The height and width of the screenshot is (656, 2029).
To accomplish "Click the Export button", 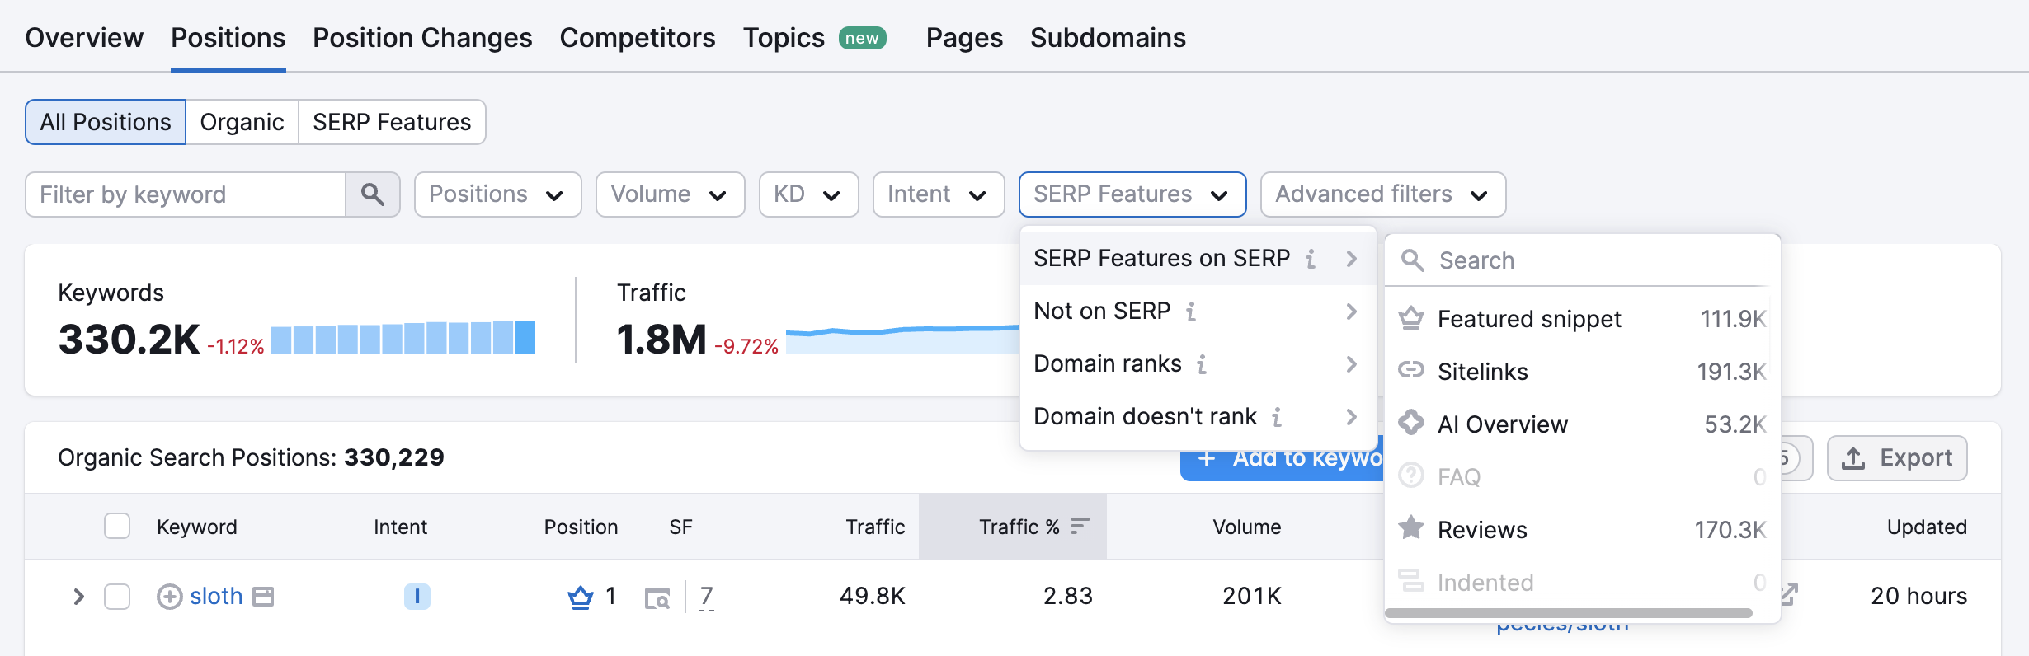I will click(x=1897, y=458).
